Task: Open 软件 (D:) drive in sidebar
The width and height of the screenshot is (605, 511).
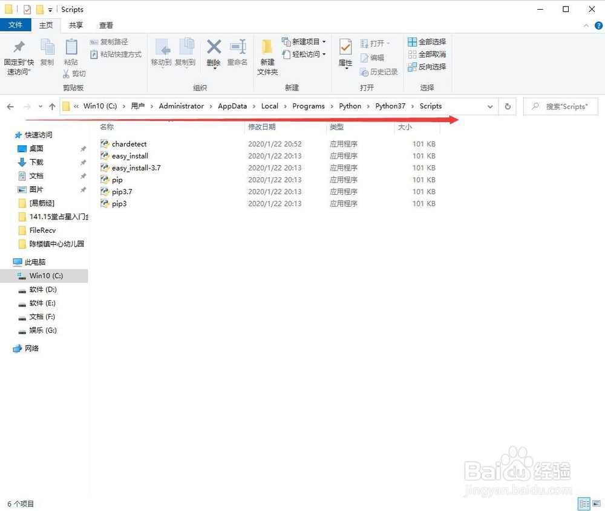Action: 43,289
